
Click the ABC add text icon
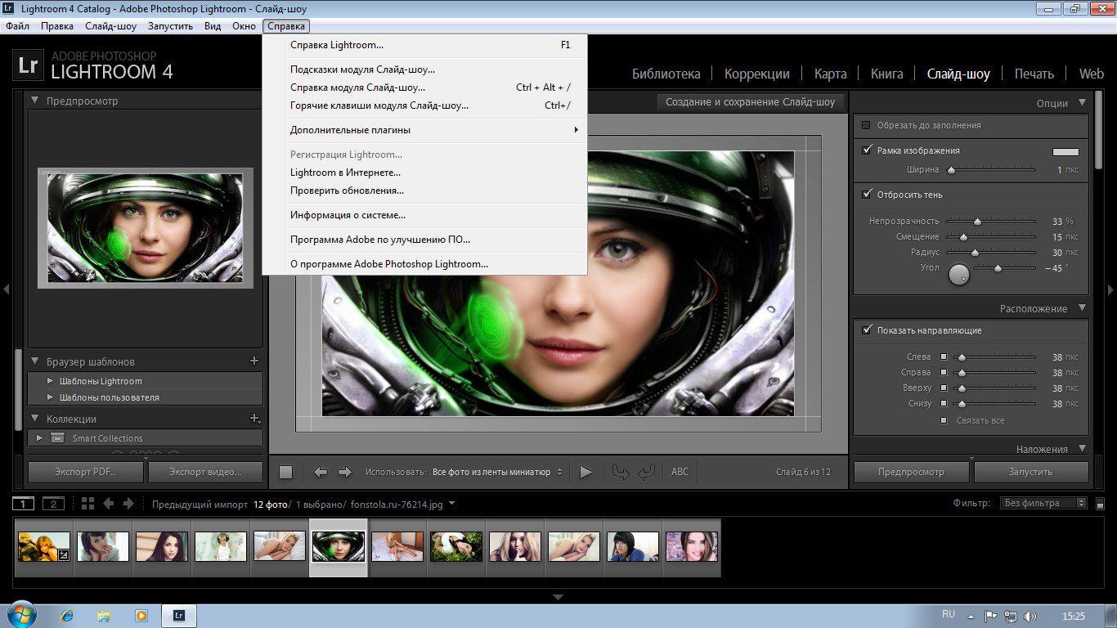pyautogui.click(x=680, y=472)
